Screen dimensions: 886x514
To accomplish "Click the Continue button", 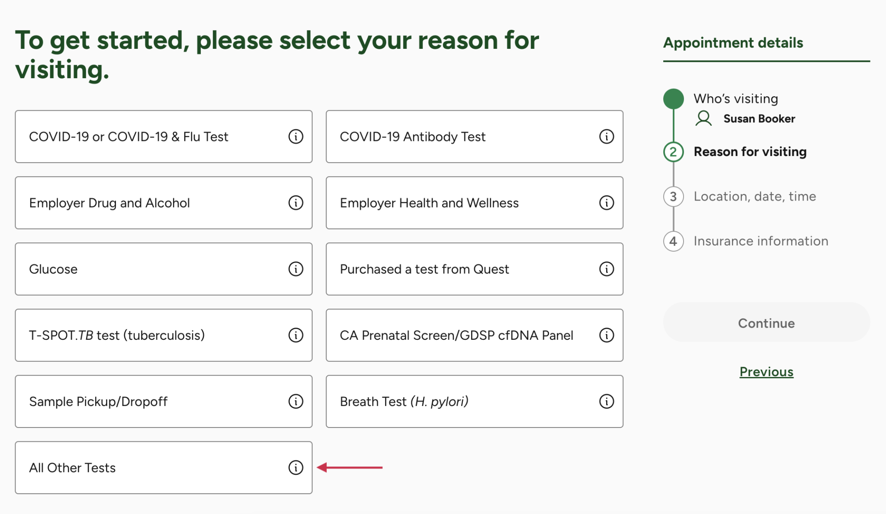I will (x=766, y=323).
